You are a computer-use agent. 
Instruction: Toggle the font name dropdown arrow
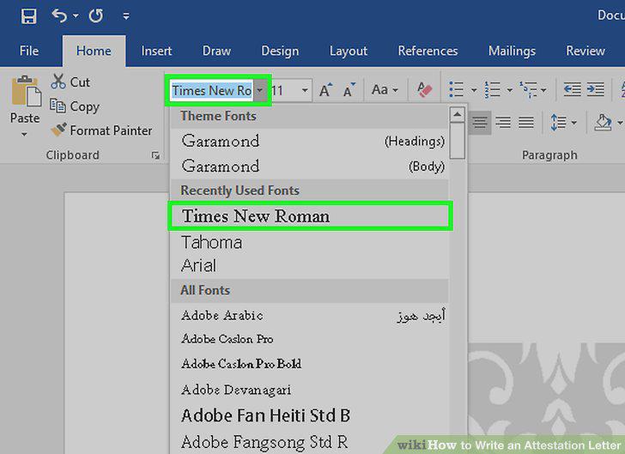(x=260, y=90)
